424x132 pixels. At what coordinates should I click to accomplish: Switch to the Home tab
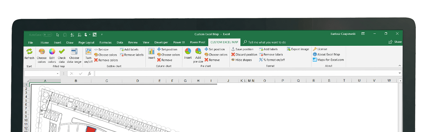(45, 42)
